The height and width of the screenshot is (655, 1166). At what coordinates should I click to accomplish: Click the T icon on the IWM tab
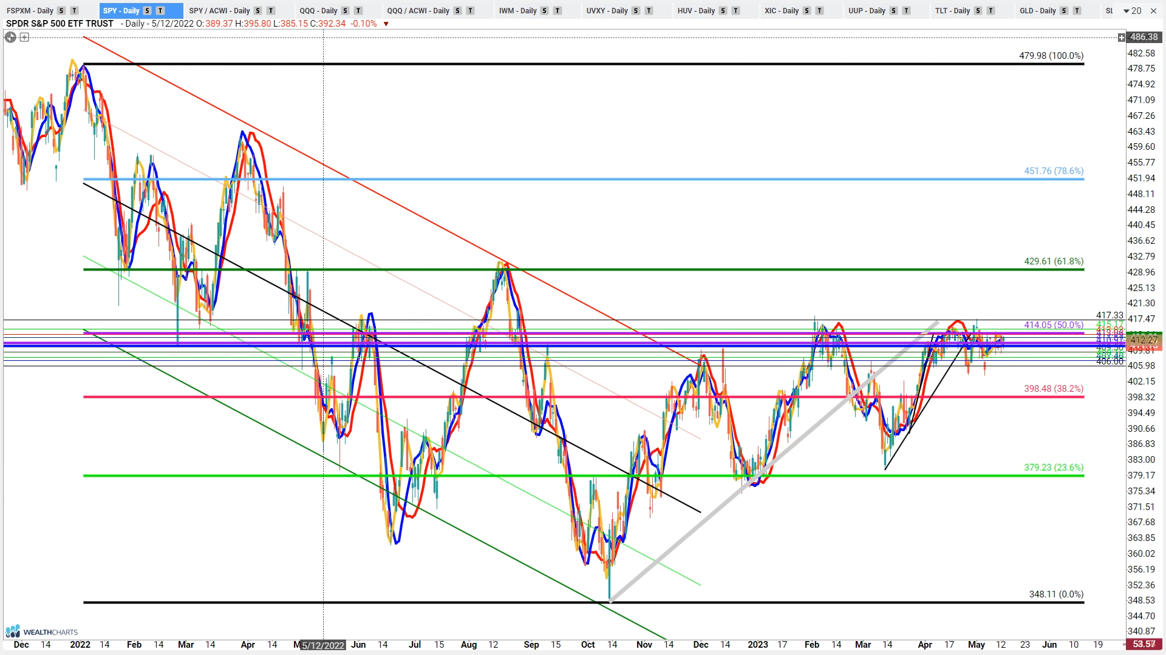pyautogui.click(x=557, y=10)
